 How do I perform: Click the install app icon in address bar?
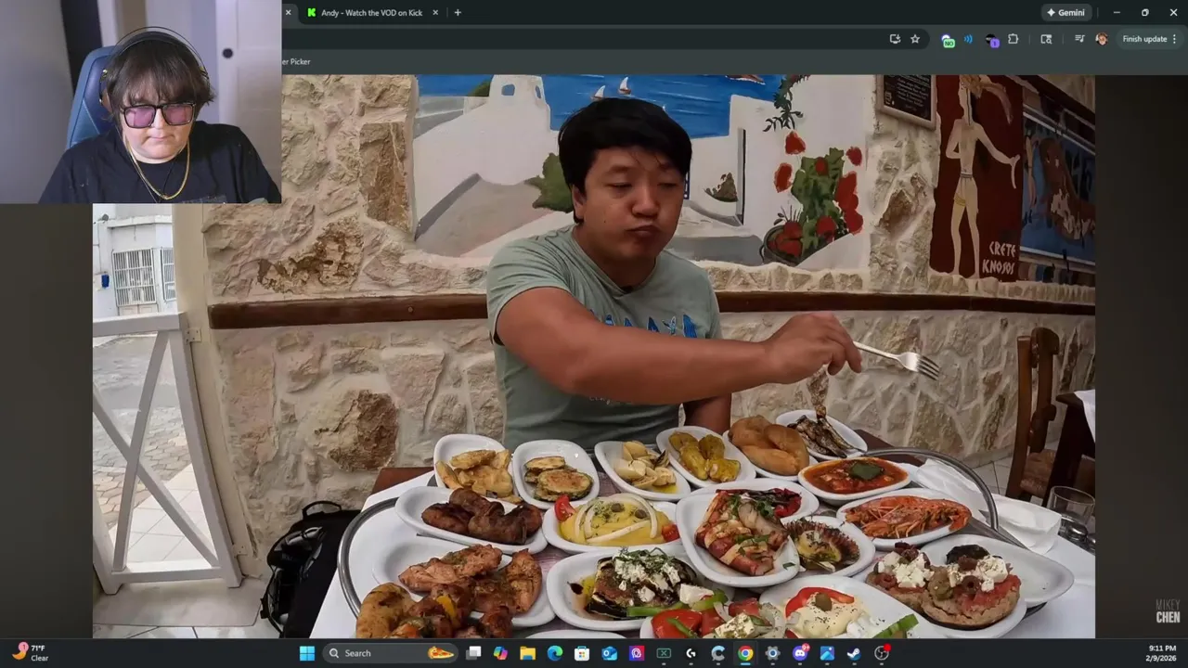coord(895,39)
